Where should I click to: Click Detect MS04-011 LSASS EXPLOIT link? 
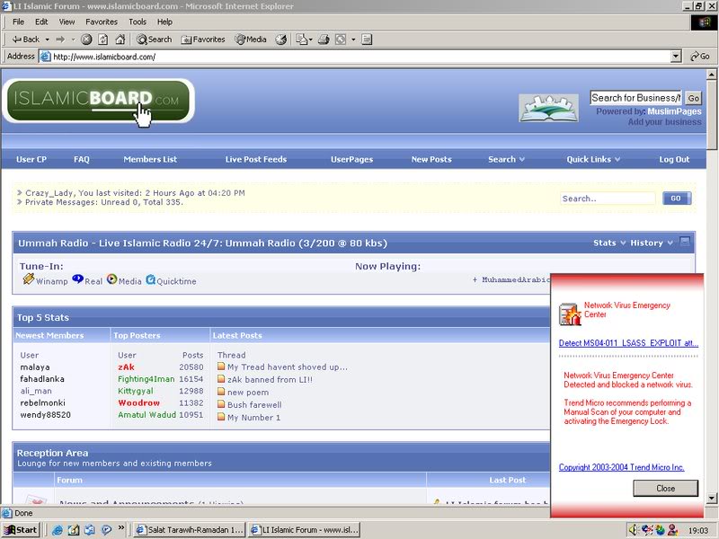pos(628,343)
